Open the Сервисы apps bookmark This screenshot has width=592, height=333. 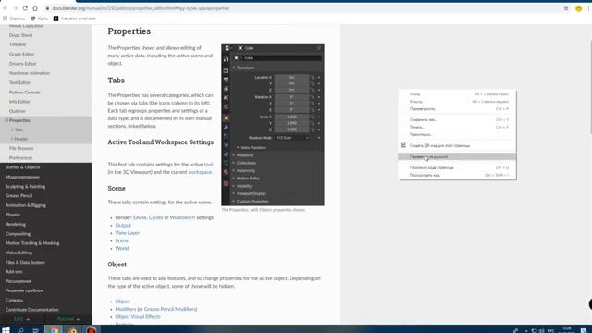point(14,18)
